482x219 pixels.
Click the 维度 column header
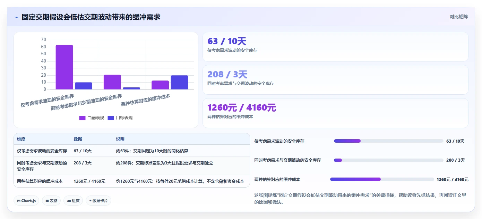click(21, 139)
